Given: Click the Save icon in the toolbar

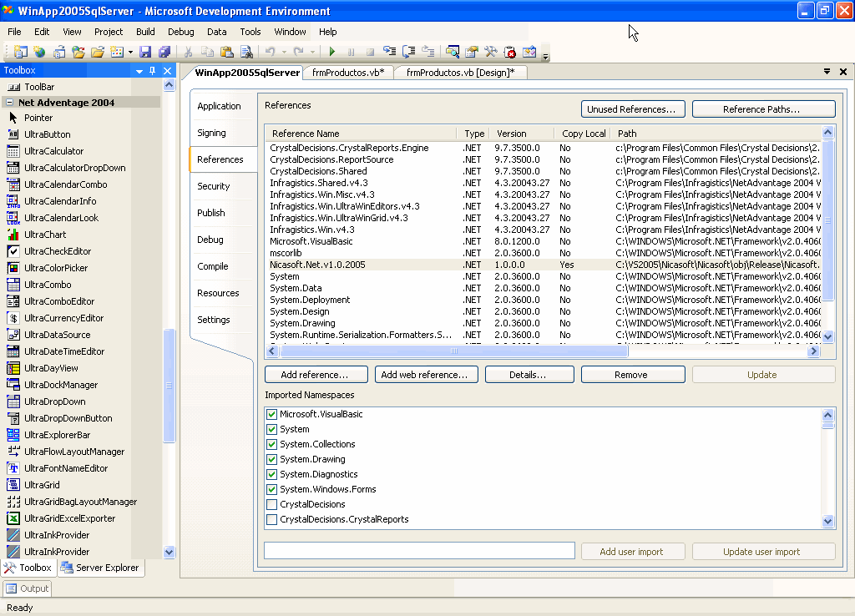Looking at the screenshot, I should [x=145, y=52].
